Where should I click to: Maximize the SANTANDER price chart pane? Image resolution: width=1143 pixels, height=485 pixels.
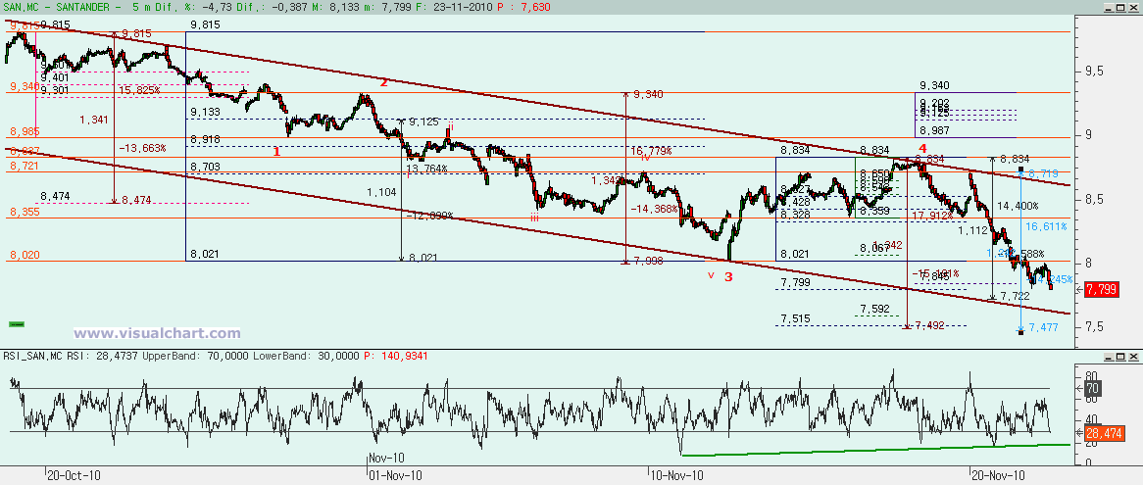pyautogui.click(x=1120, y=7)
